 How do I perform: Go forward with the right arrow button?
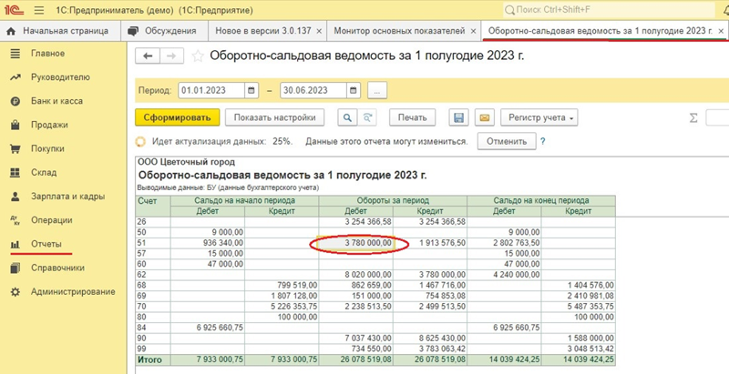171,56
